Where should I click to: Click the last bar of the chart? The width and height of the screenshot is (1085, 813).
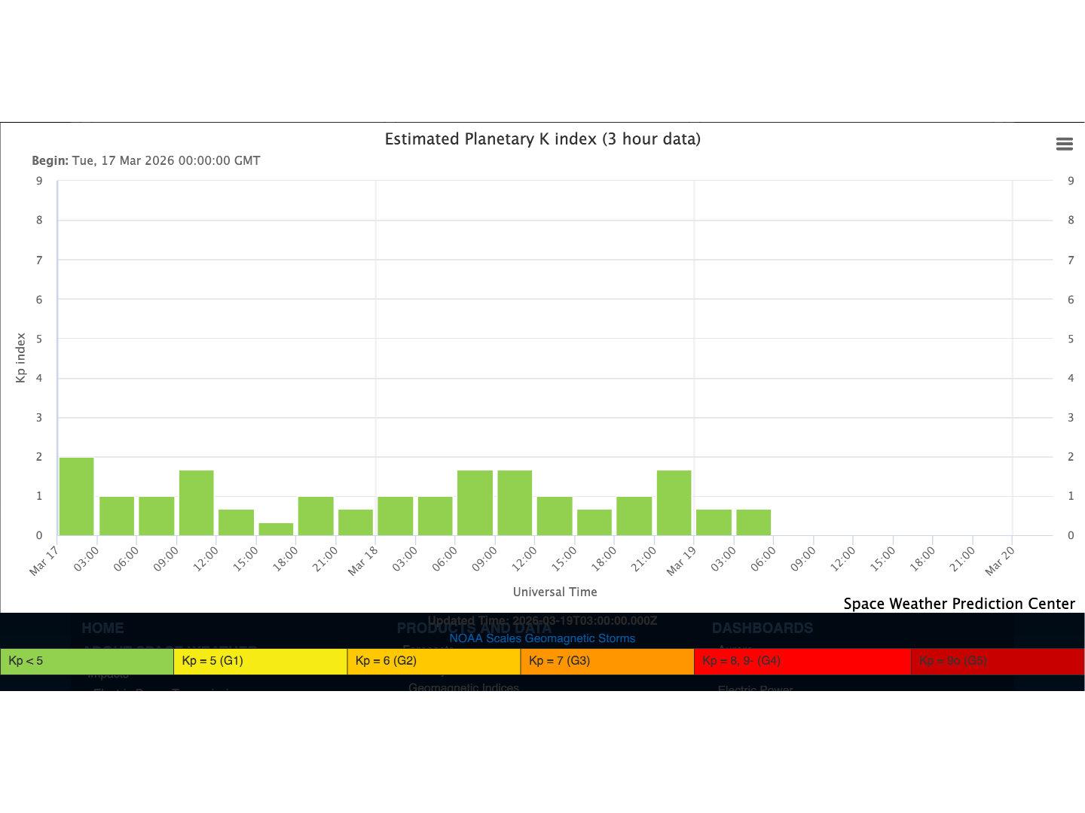[753, 522]
